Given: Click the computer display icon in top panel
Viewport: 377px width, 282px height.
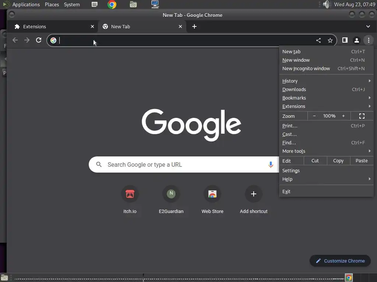Looking at the screenshot, I should tap(155, 4).
